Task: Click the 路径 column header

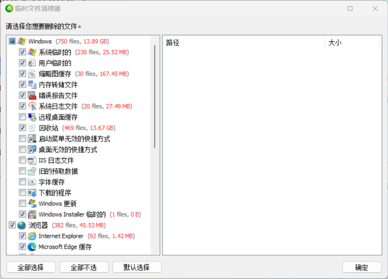Action: click(244, 42)
